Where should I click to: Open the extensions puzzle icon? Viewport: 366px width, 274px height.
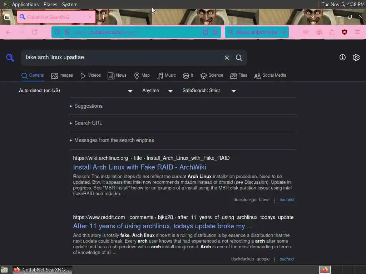pos(332,32)
